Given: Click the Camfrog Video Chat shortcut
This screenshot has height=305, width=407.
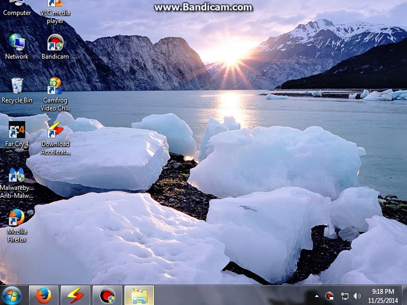Looking at the screenshot, I should 55,94.
